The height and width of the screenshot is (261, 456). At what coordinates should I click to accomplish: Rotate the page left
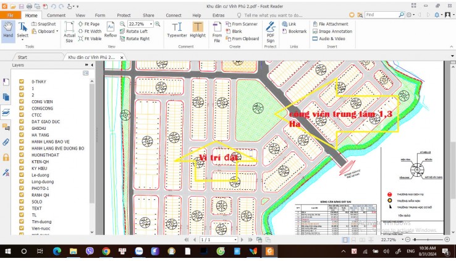[134, 31]
